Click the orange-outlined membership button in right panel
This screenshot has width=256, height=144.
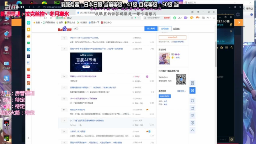[172, 37]
